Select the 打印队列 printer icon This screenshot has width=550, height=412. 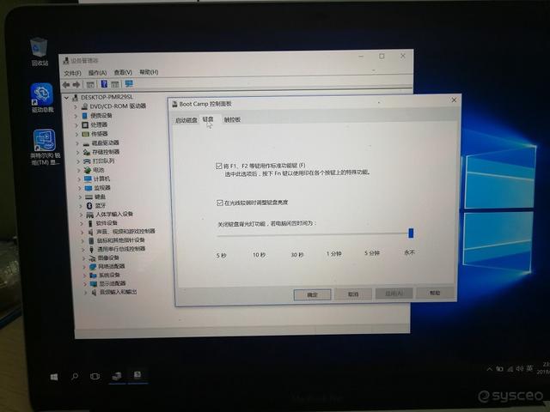(87, 161)
